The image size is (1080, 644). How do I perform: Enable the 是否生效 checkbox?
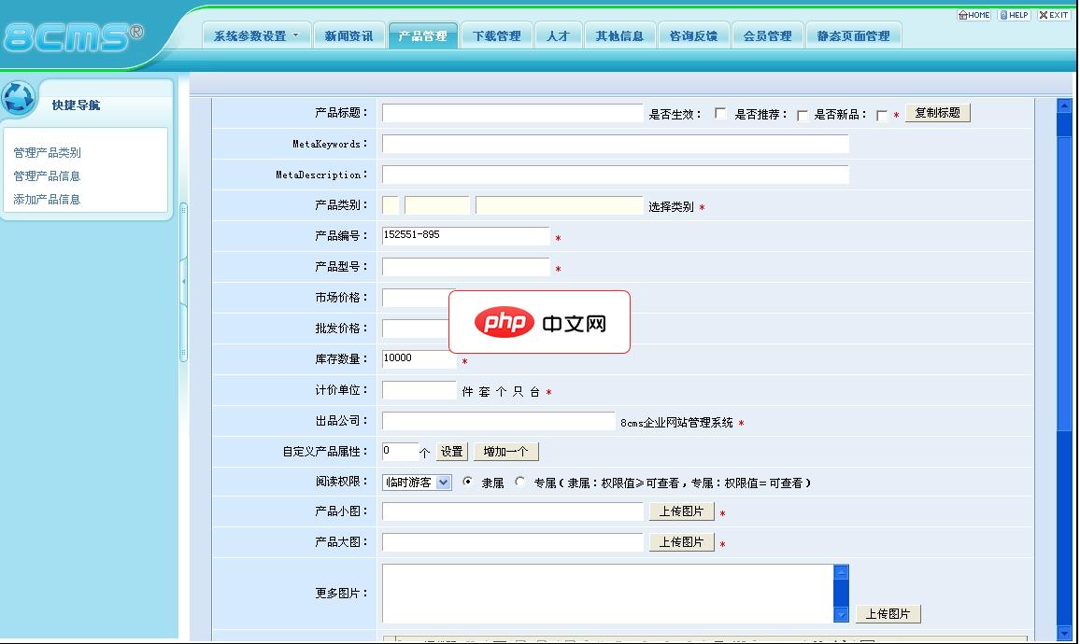click(x=720, y=113)
